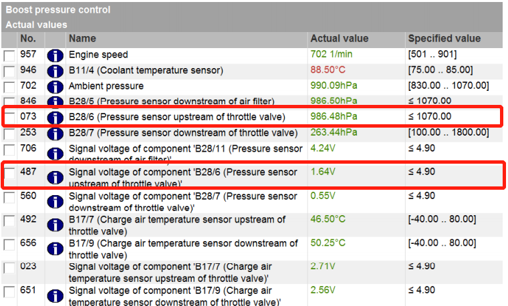This screenshot has width=508, height=306.
Task: Open info icon for row 651 signal voltage
Action: (55, 296)
